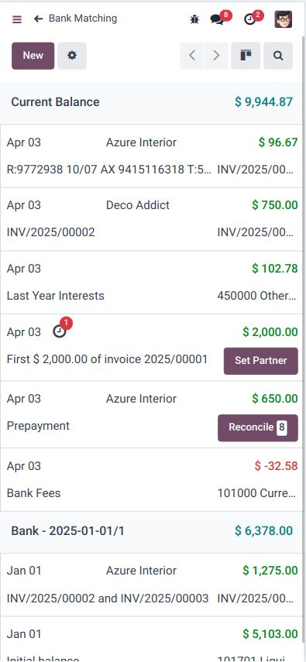Viewport: 306px width, 662px height.
Task: Select the Deco Addict $750.00 transaction
Action: tap(152, 219)
